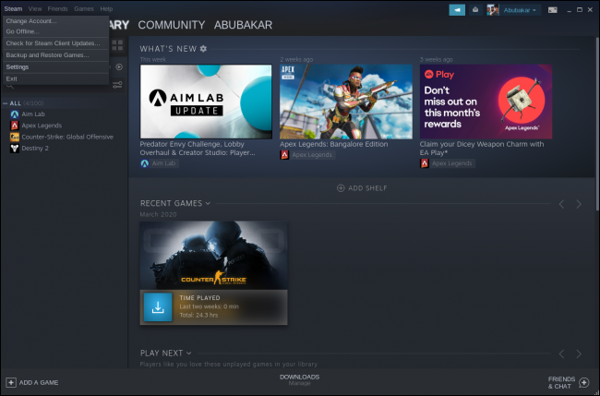
Task: Open Friends & Chat plus icon
Action: (x=583, y=381)
